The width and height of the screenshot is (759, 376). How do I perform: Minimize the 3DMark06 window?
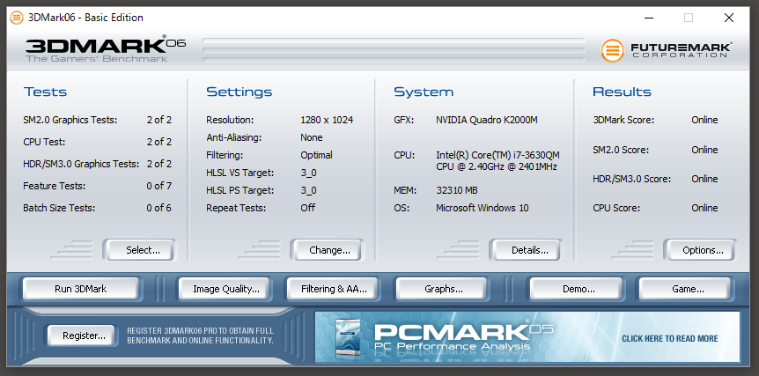(650, 18)
